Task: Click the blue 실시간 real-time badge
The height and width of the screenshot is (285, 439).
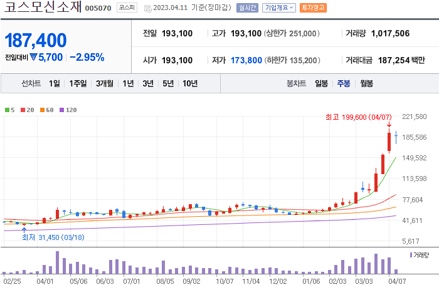Action: (x=247, y=8)
